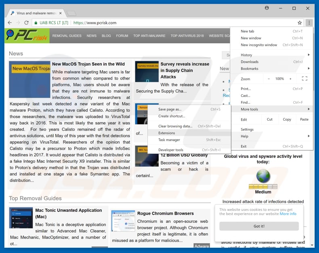Image resolution: width=319 pixels, height=253 pixels.
Task: Click the Chrome three-dot menu icon
Action: (x=309, y=23)
